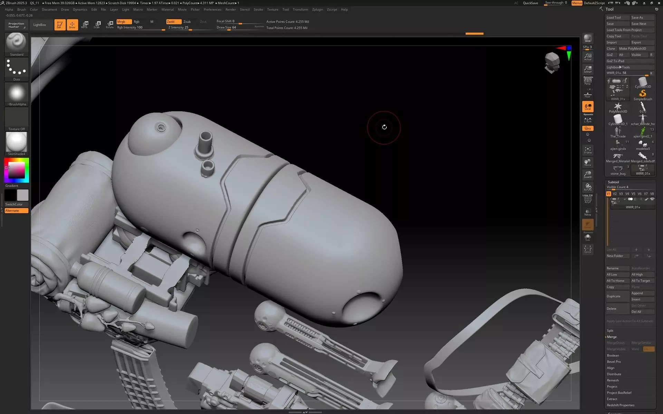This screenshot has height=414, width=663.
Task: Click the Zoom3D navigation icon
Action: tap(587, 175)
